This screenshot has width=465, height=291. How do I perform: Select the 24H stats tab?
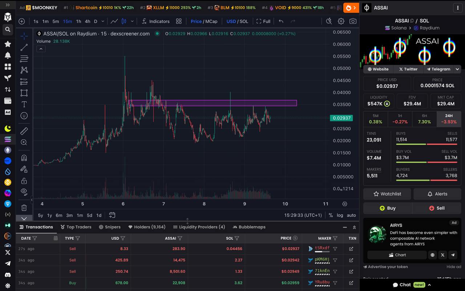click(x=449, y=119)
